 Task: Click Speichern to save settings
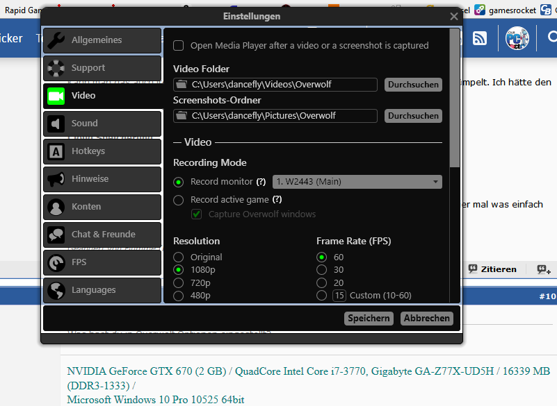[x=369, y=318]
